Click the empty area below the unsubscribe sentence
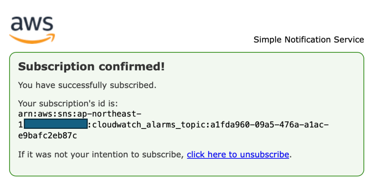Viewport: 385px width, 191px height. click(186, 167)
